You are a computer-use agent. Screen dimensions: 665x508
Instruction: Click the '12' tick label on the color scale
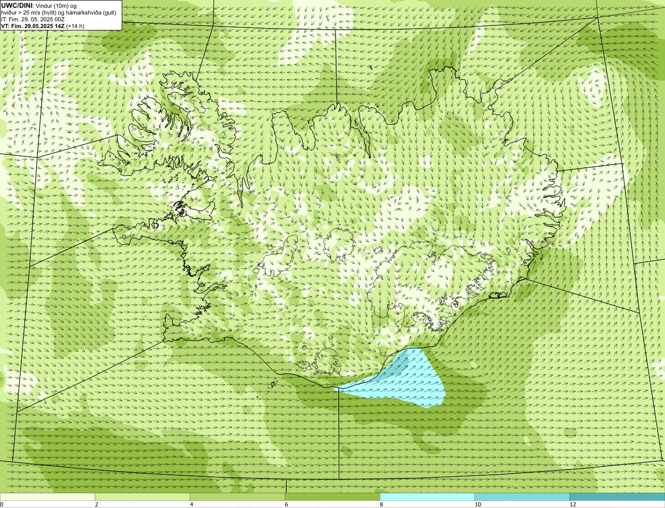[573, 504]
